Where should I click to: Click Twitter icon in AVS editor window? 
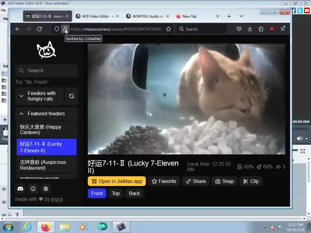pos(300,11)
